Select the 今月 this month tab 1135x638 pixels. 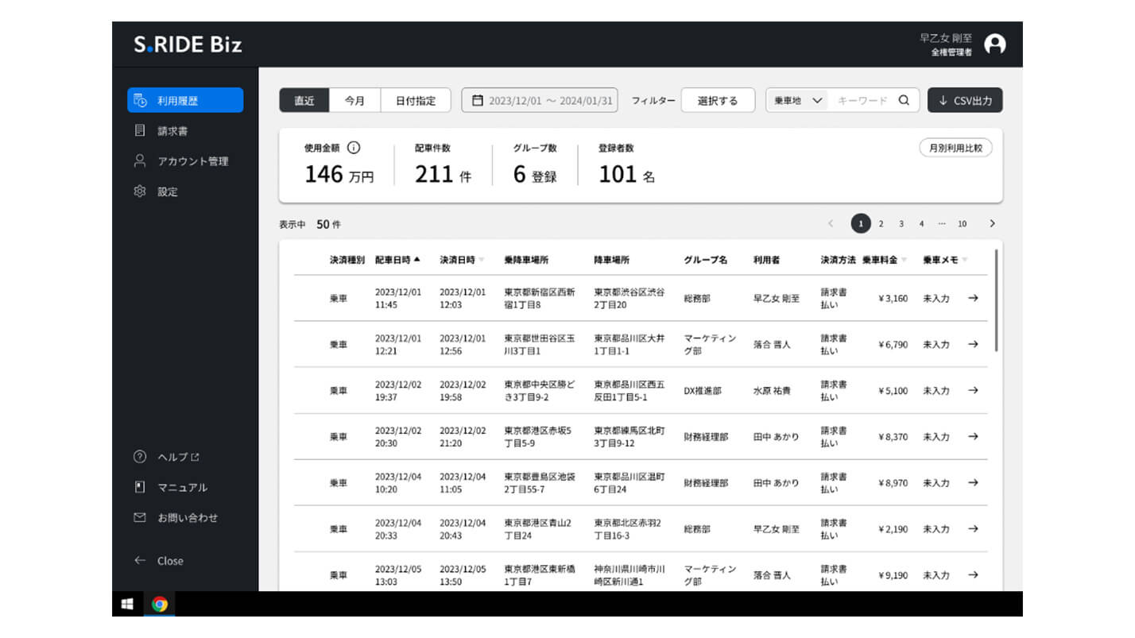354,100
